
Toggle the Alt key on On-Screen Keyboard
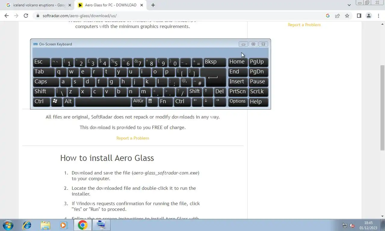point(69,102)
